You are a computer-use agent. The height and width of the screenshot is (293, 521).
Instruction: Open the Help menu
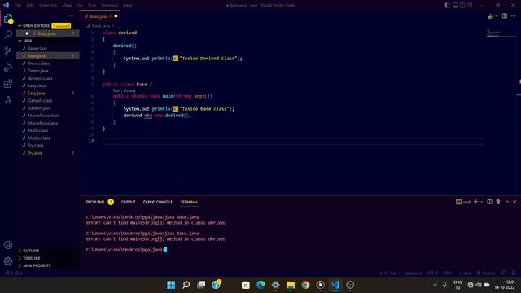pyautogui.click(x=128, y=6)
